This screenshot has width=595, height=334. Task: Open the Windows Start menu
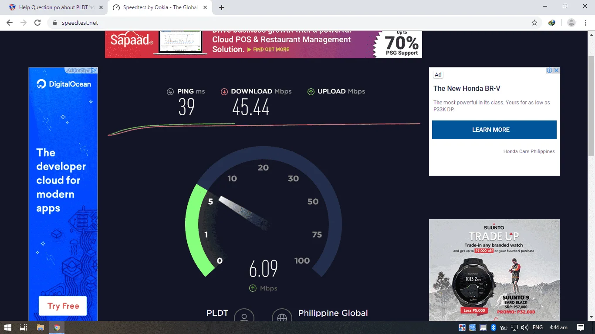pyautogui.click(x=8, y=327)
